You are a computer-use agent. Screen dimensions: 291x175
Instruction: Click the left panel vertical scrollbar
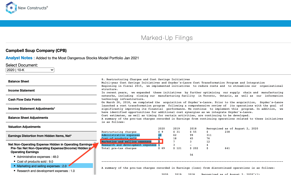point(95,158)
